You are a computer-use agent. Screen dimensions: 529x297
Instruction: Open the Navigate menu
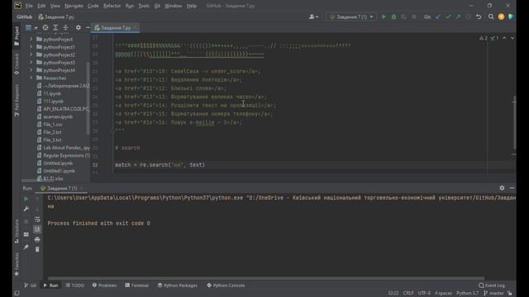74,6
